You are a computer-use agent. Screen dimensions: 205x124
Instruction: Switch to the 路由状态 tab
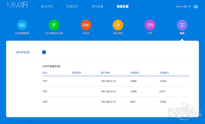click(47, 7)
